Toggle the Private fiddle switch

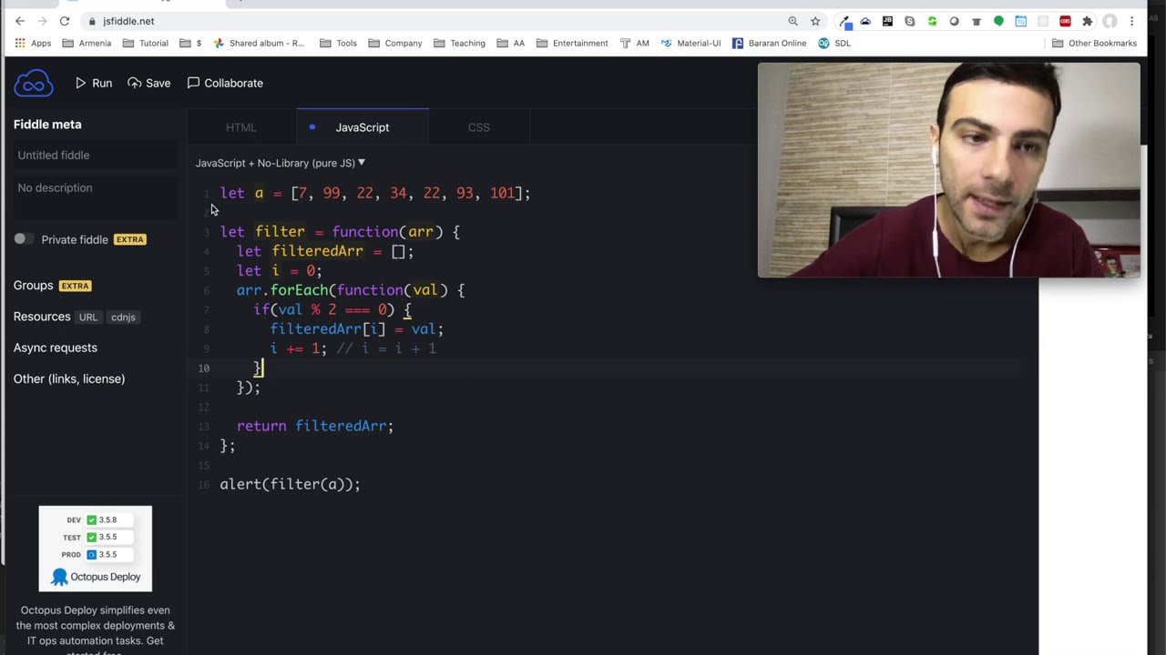click(24, 239)
